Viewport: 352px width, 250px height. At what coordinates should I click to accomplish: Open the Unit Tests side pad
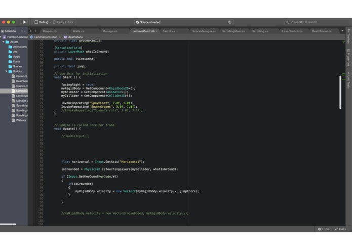(x=348, y=80)
